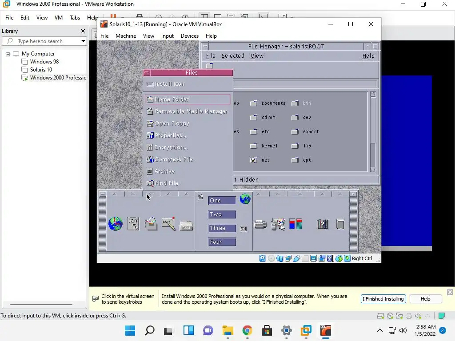Viewport: 455px width, 341px height.
Task: Click the VirtualBox hard disk activity status icon
Action: [x=262, y=258]
